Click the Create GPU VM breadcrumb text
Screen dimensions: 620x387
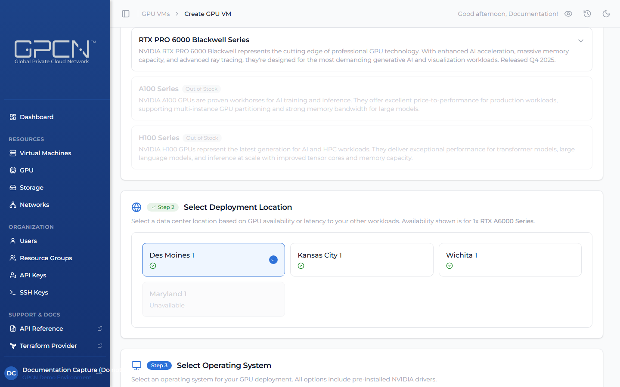coord(208,14)
